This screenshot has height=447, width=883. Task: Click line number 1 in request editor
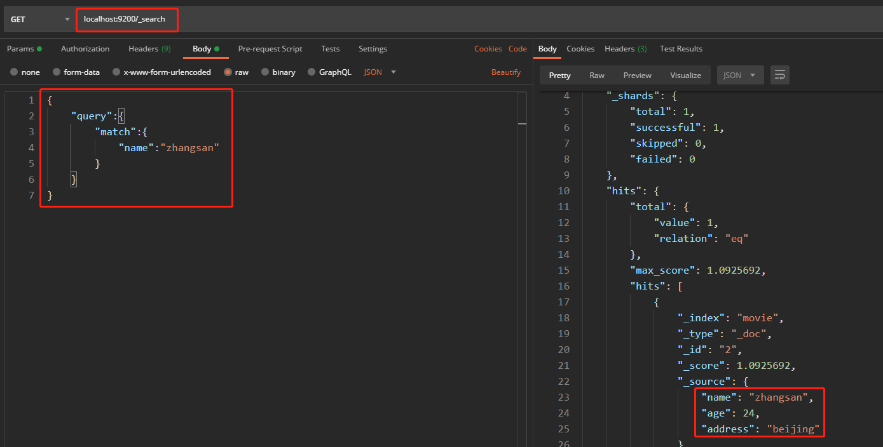tap(31, 100)
